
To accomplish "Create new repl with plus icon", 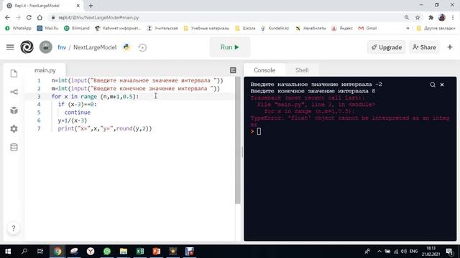I will [x=450, y=47].
